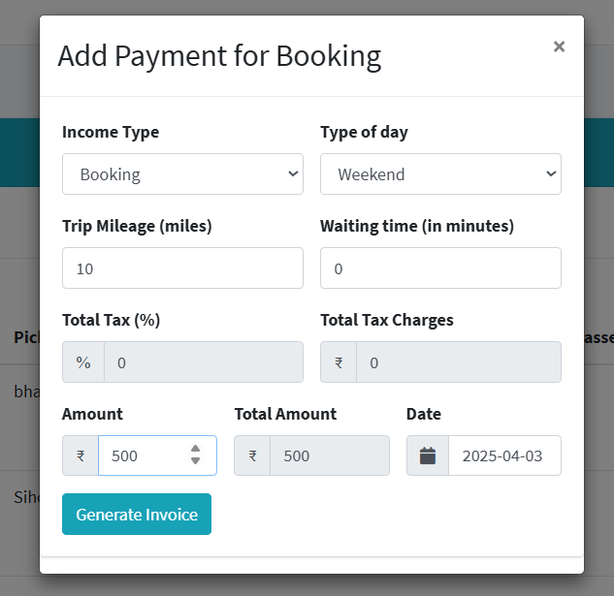Click the Add Payment for Booking title
The height and width of the screenshot is (596, 614).
[219, 56]
